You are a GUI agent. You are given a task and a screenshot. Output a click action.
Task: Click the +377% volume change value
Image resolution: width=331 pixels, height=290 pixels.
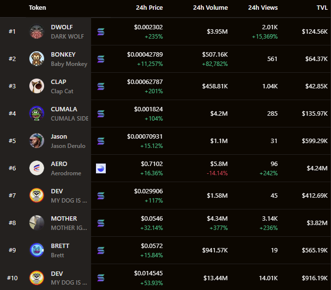(218, 228)
